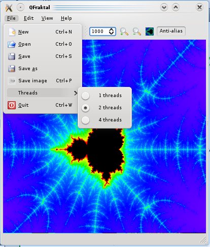This screenshot has width=210, height=247.
Task: Click the round pin button beside QFraktal title
Action: [20, 8]
